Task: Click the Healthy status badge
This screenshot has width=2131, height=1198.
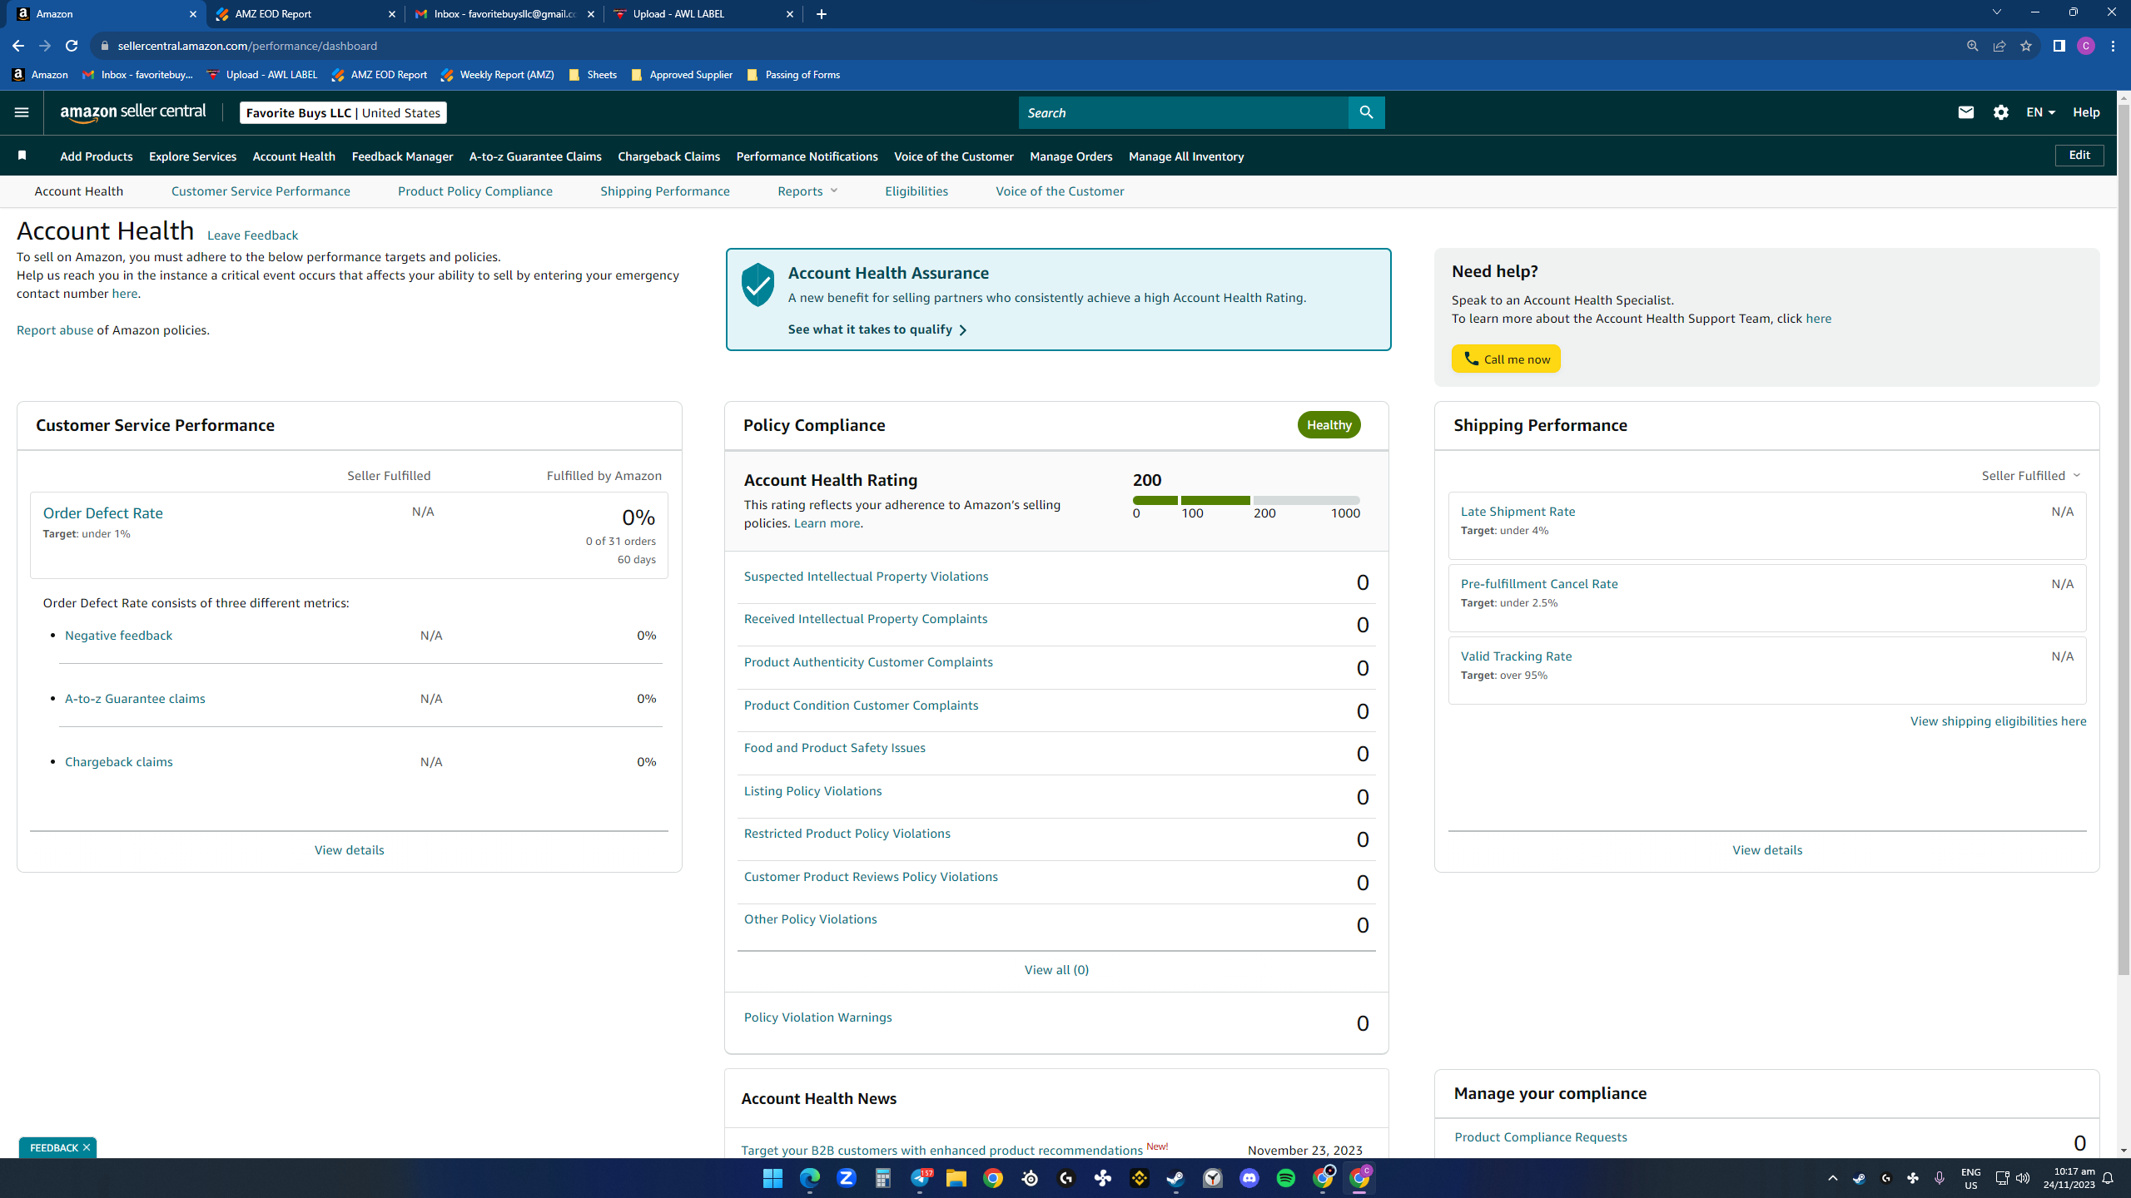Action: 1329,425
